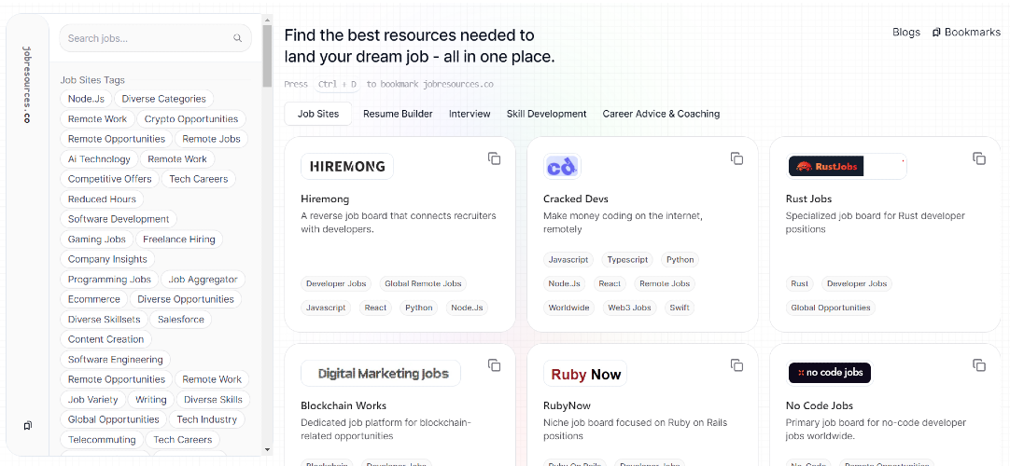1010x466 pixels.
Task: Open the Cracked Devs logo
Action: pyautogui.click(x=562, y=167)
